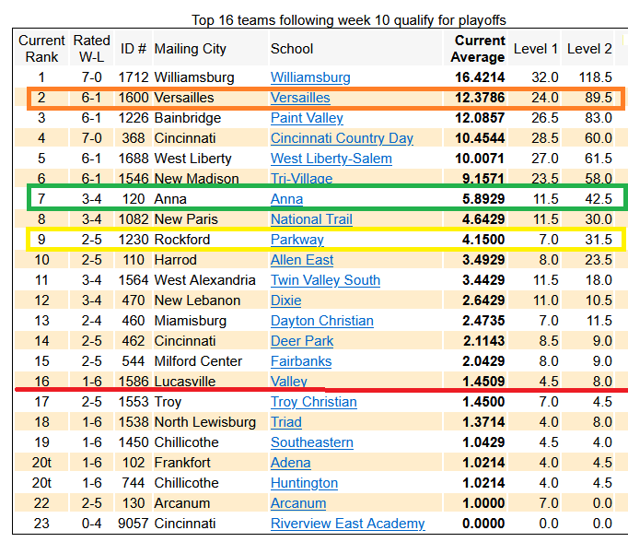Click the Versailles school link
This screenshot has width=628, height=542.
(x=300, y=98)
